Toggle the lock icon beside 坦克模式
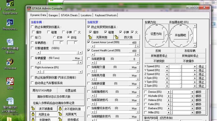Viewport: 221px width, 121px height. [60, 119]
